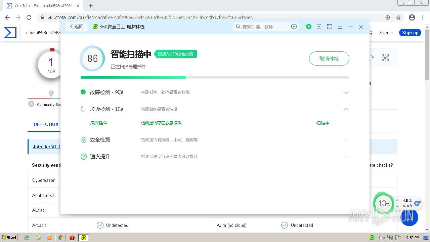Click the spinning icon beside 垃圾检测

83,109
